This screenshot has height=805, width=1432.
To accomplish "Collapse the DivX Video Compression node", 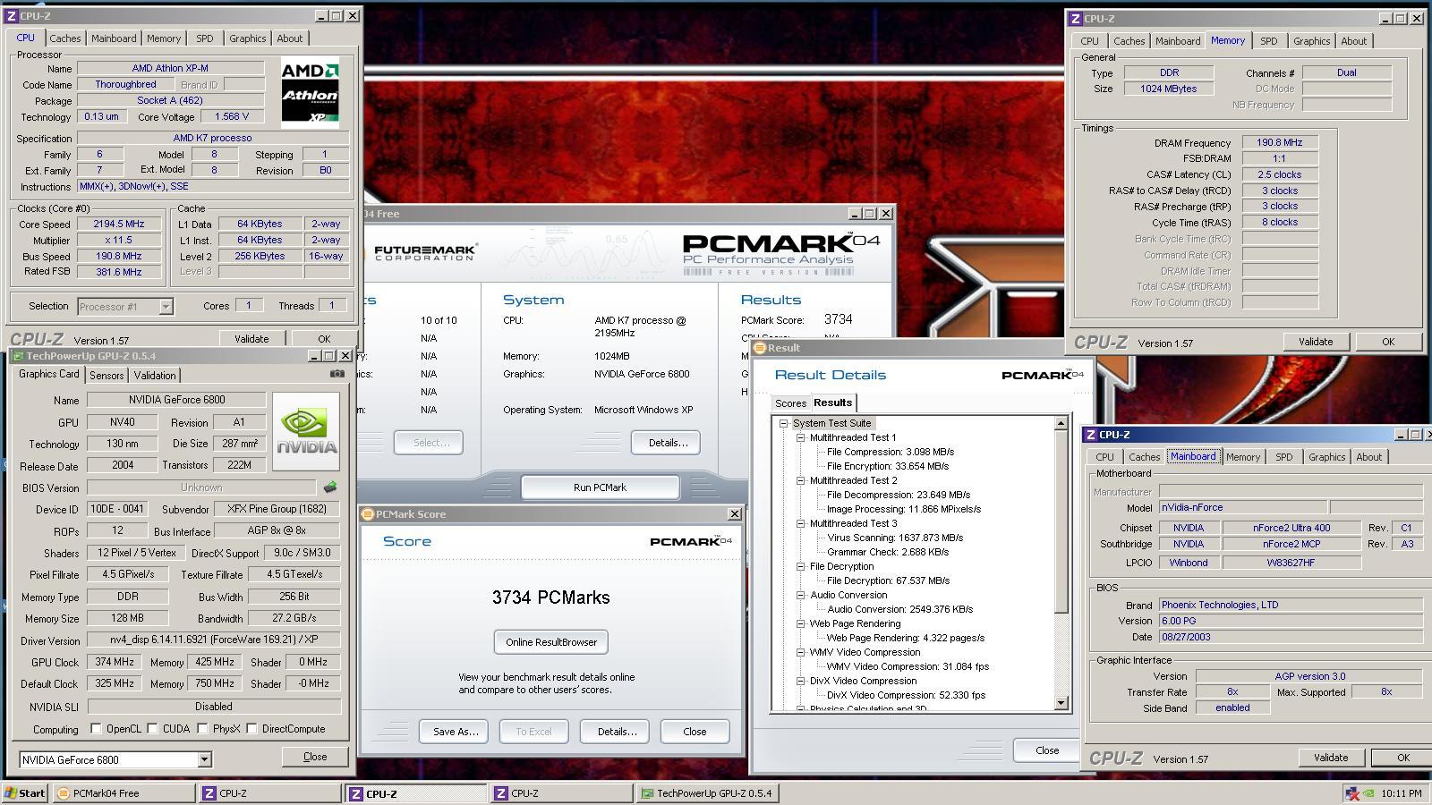I will [x=801, y=681].
